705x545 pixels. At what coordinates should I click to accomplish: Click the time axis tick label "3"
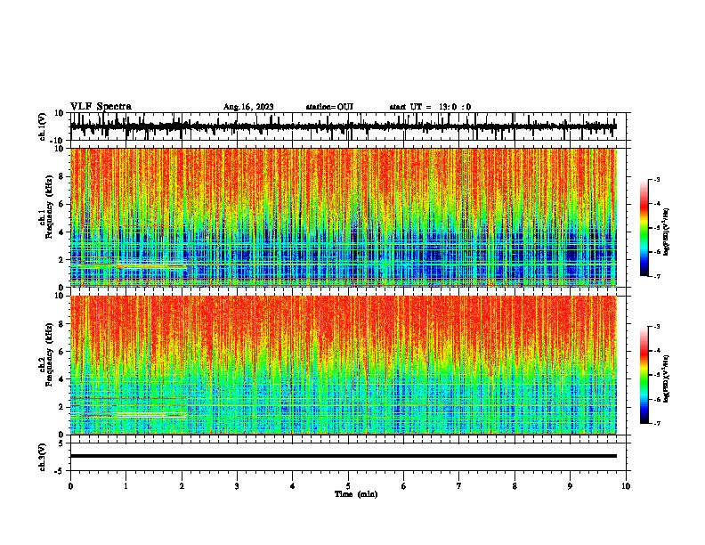point(237,486)
